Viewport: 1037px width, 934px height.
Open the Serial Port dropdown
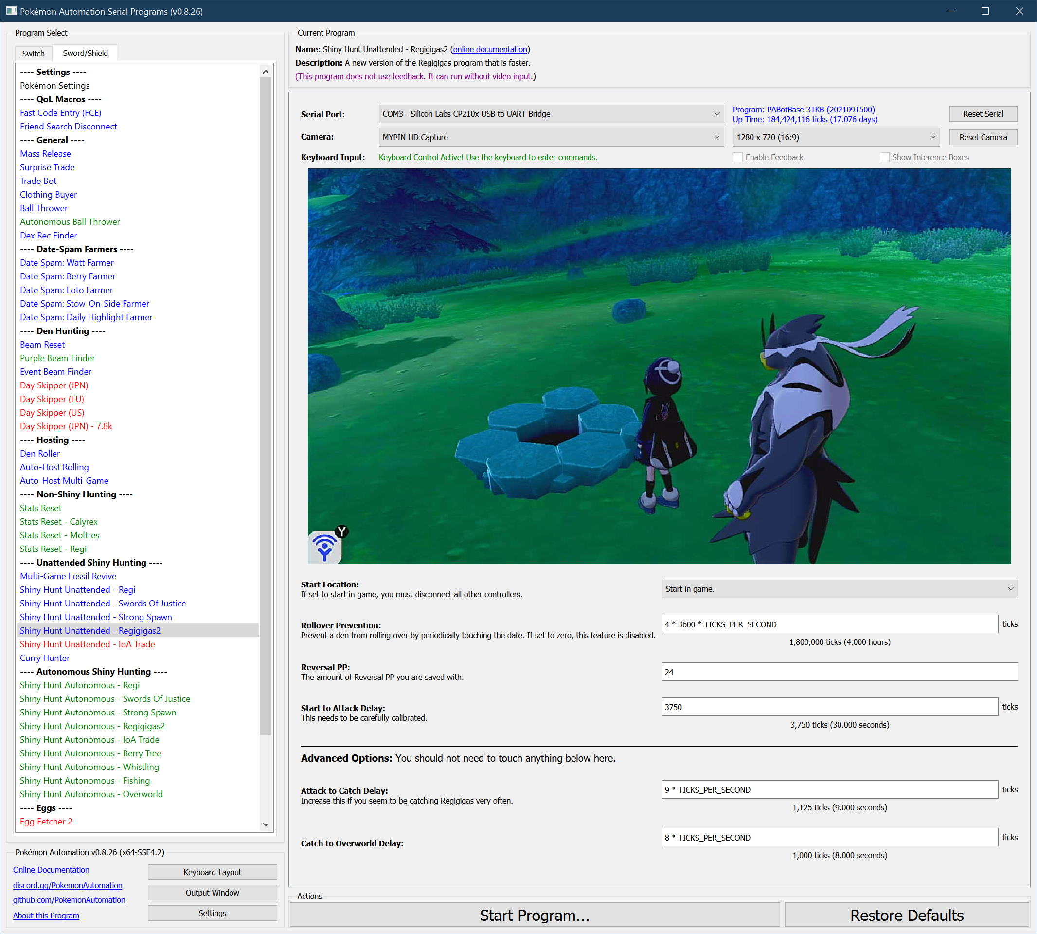point(551,114)
